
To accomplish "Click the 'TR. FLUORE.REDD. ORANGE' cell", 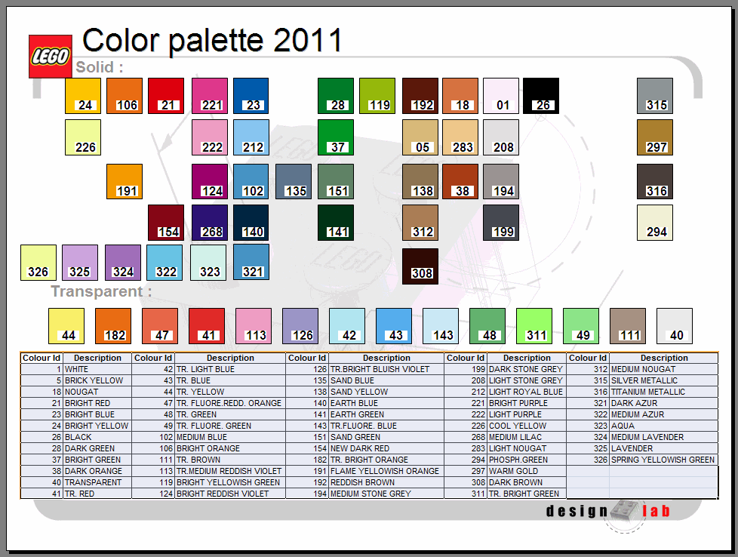I will [x=230, y=403].
